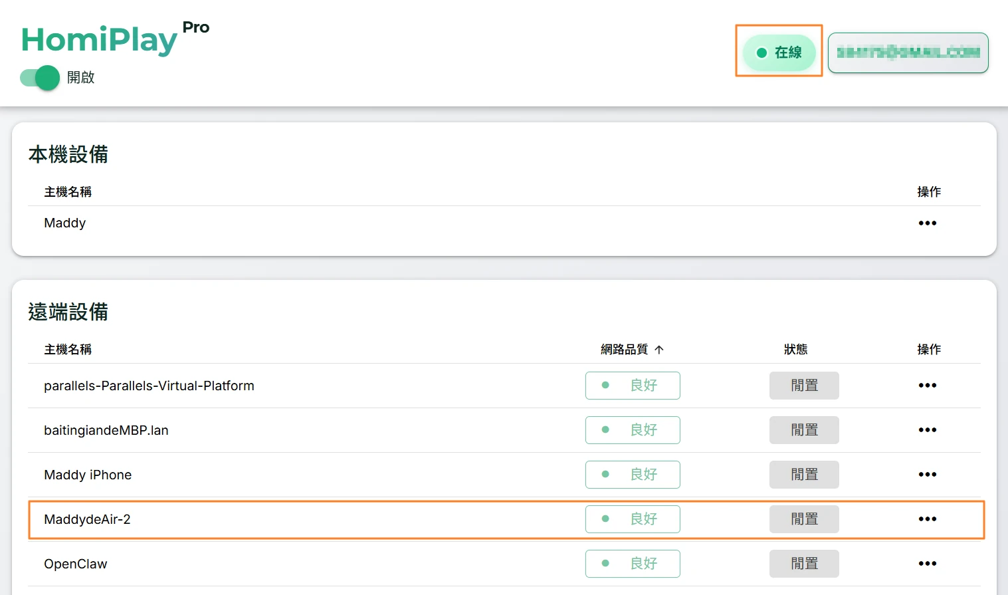Click 良好 quality badge for OpenClaw
The height and width of the screenshot is (595, 1008).
tap(633, 564)
